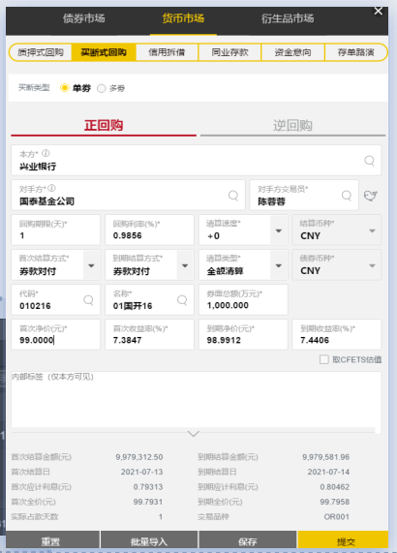Enable the 取CFETS估值 checkbox

click(x=323, y=359)
